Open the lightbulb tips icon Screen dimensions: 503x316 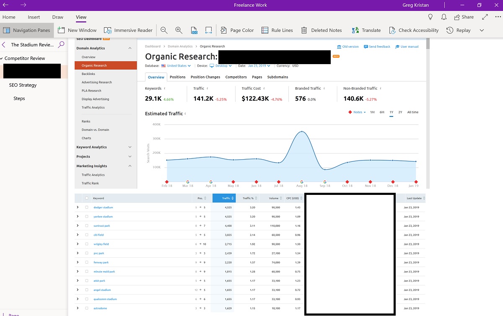pyautogui.click(x=430, y=17)
